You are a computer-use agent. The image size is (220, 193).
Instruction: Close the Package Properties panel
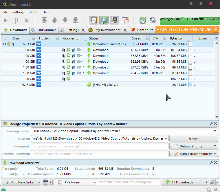pos(216,124)
